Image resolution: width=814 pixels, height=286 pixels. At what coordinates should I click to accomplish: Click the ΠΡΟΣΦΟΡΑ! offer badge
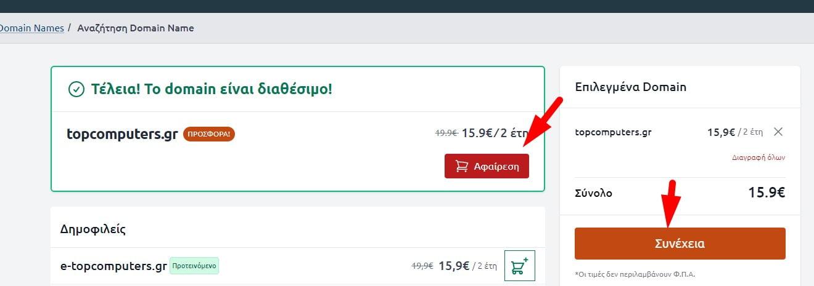click(209, 134)
